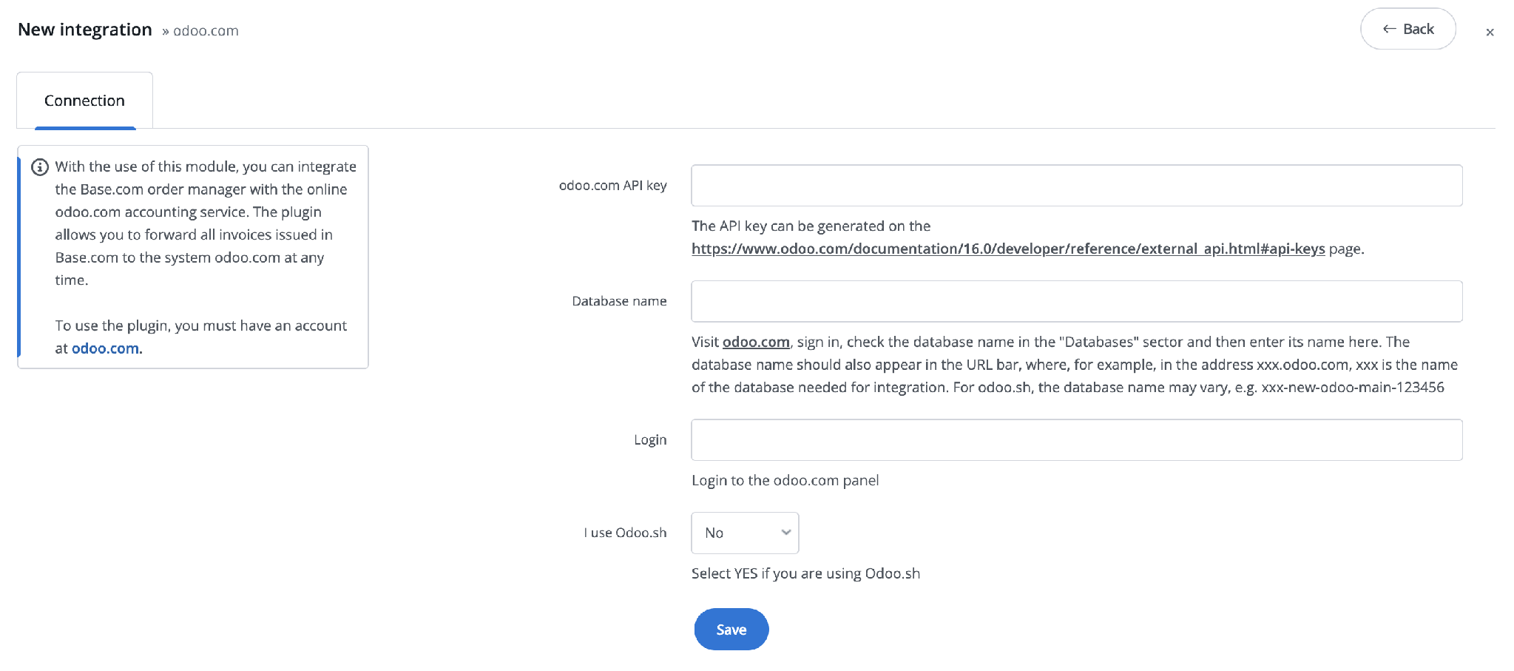Save the integration settings

click(x=731, y=630)
